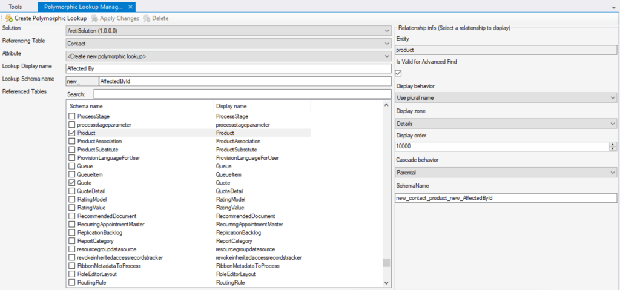Image resolution: width=620 pixels, height=290 pixels.
Task: Expand the Referencing Table dropdown
Action: click(x=386, y=44)
